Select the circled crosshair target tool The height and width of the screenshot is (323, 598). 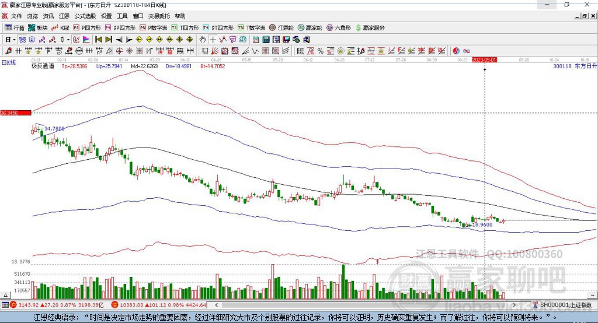(x=119, y=51)
